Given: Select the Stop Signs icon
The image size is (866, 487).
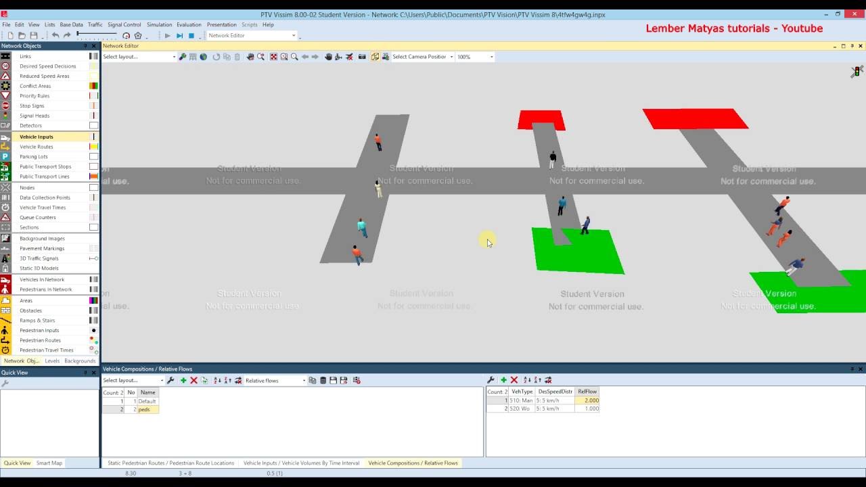Looking at the screenshot, I should pos(5,106).
